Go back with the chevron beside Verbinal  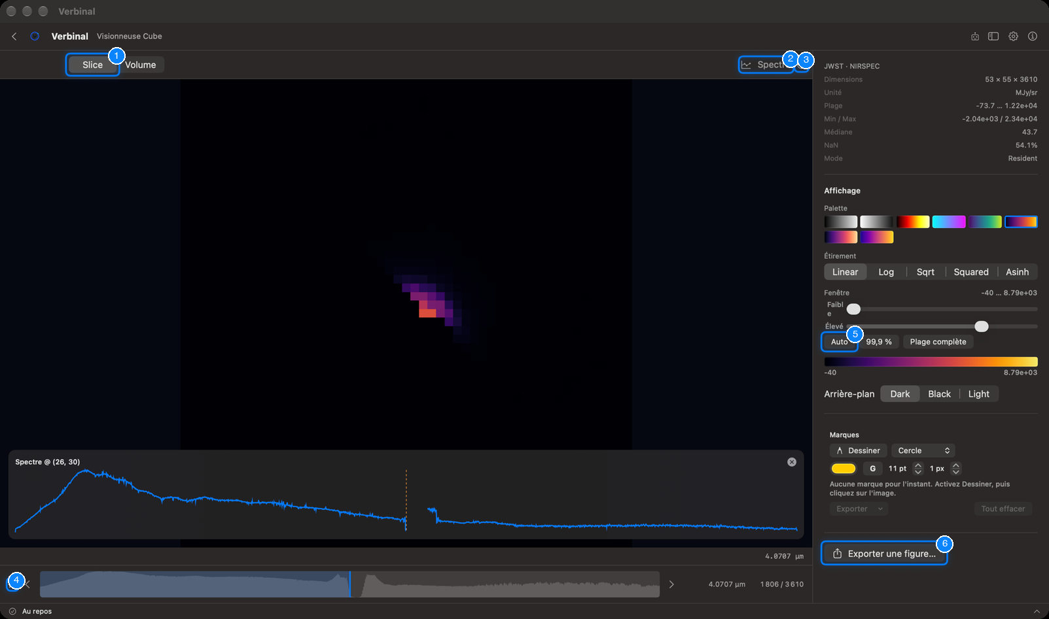(x=14, y=37)
